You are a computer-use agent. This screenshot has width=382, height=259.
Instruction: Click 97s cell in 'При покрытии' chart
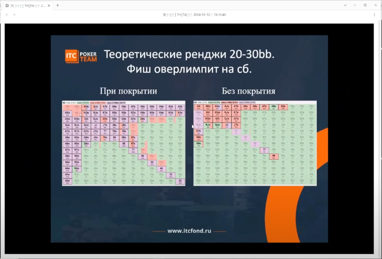point(133,138)
